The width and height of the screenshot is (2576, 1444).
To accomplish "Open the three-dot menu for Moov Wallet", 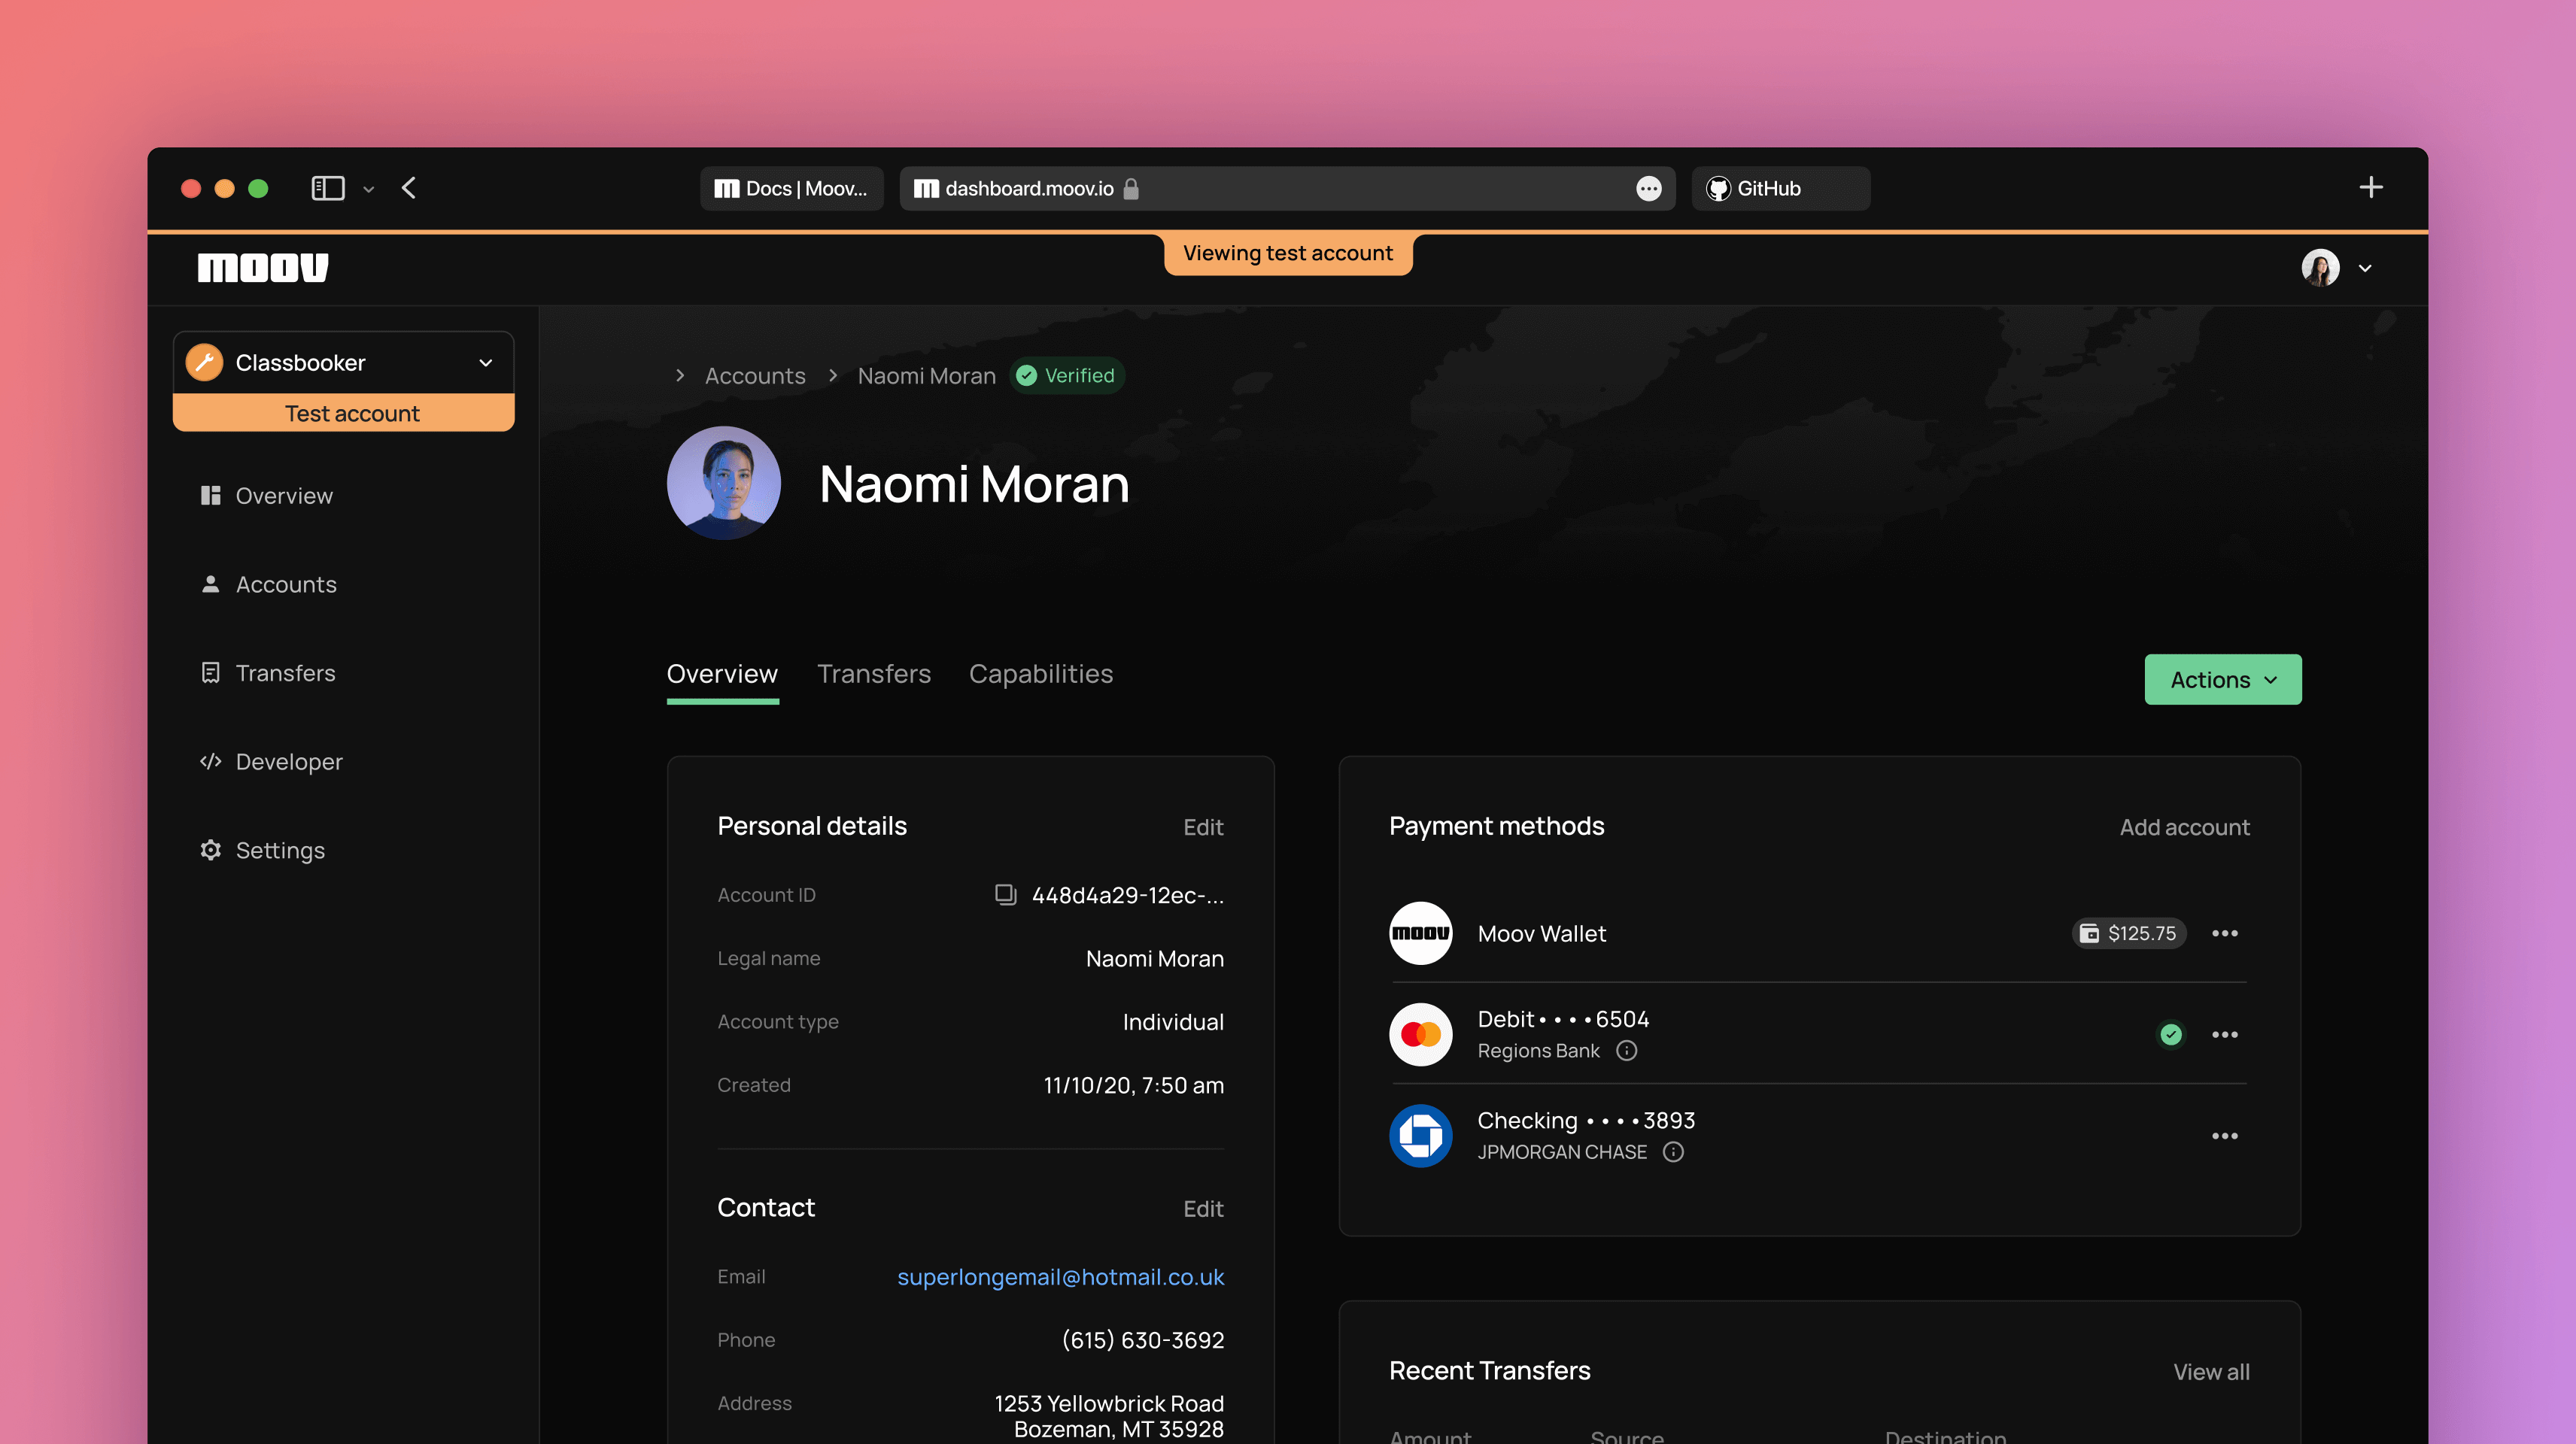I will point(2225,933).
